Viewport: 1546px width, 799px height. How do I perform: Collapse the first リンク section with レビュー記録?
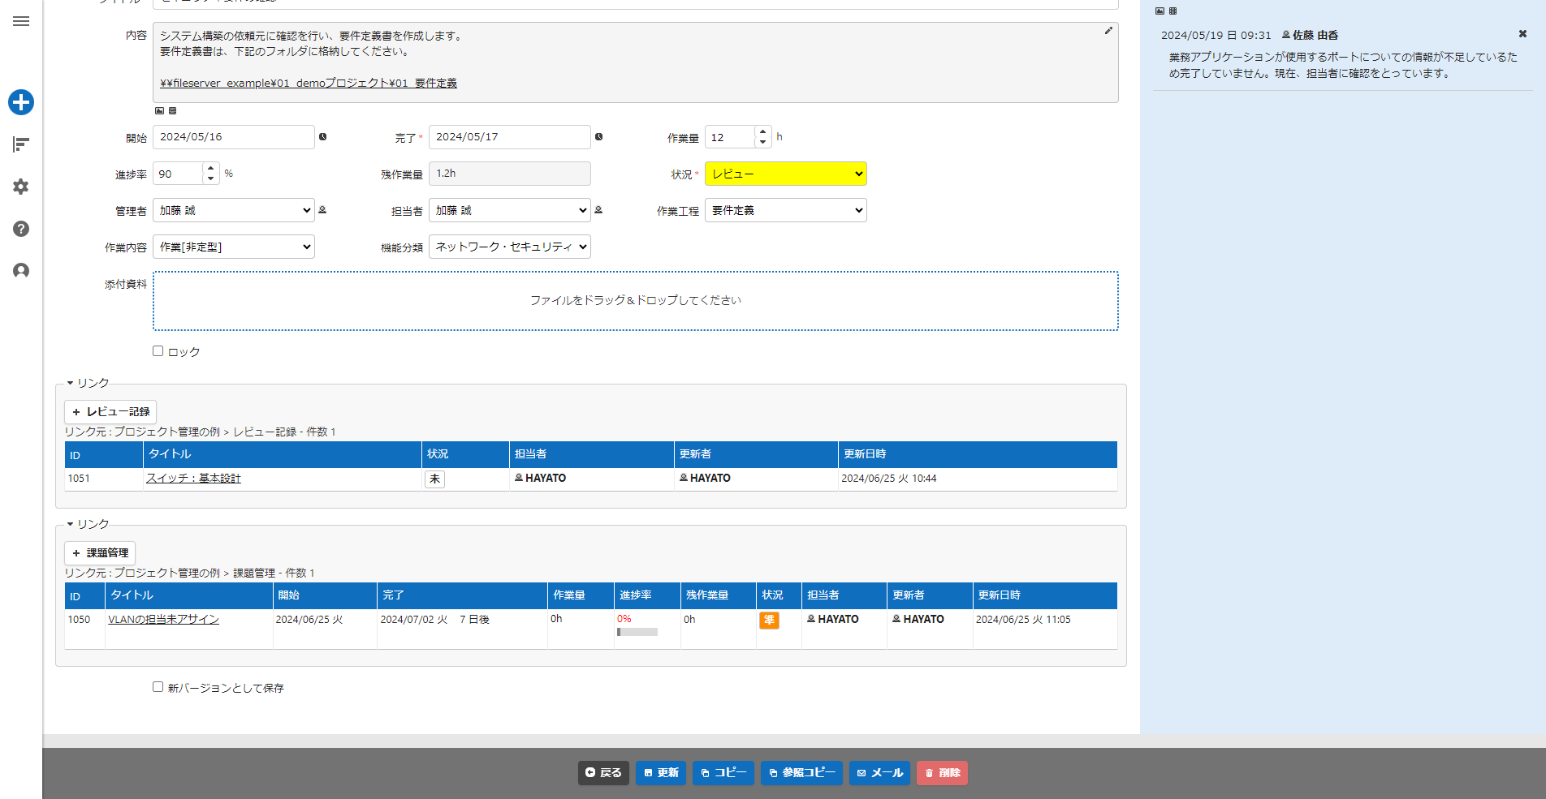tap(88, 383)
